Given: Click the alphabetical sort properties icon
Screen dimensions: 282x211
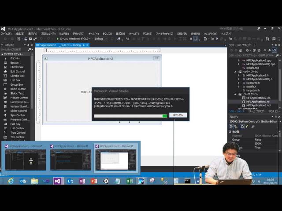Looking at the screenshot, I should [236, 127].
